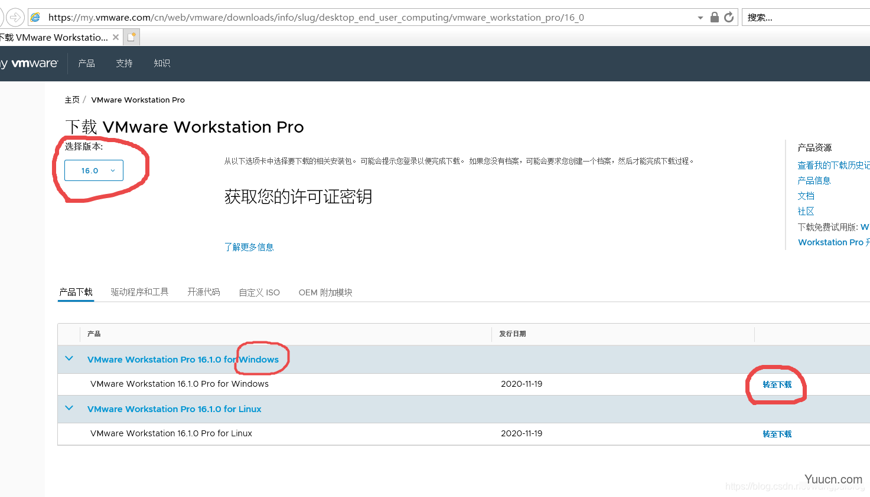Collapse the Workstation Pro for Linux section chevron

click(x=69, y=408)
